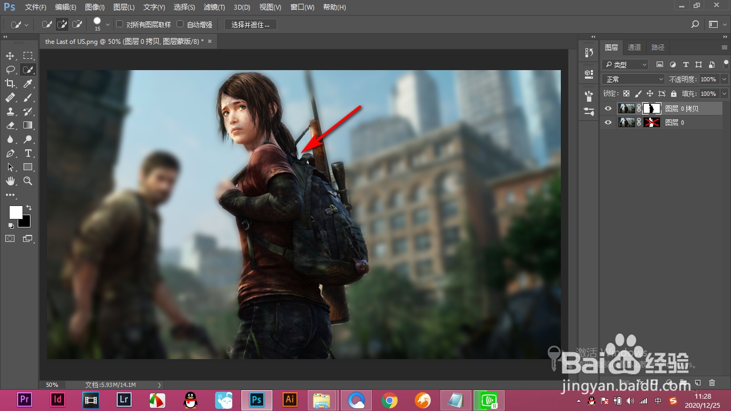The image size is (731, 411).
Task: Switch to the 路径 tab
Action: (x=658, y=47)
